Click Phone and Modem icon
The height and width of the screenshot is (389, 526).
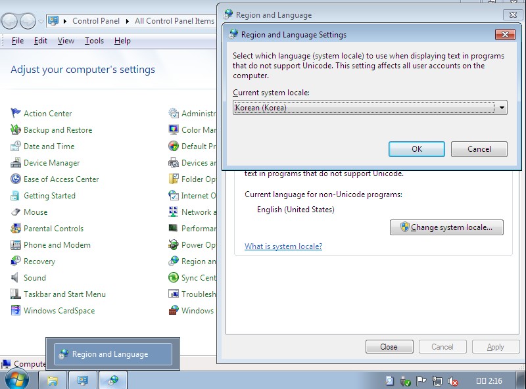[x=15, y=245]
